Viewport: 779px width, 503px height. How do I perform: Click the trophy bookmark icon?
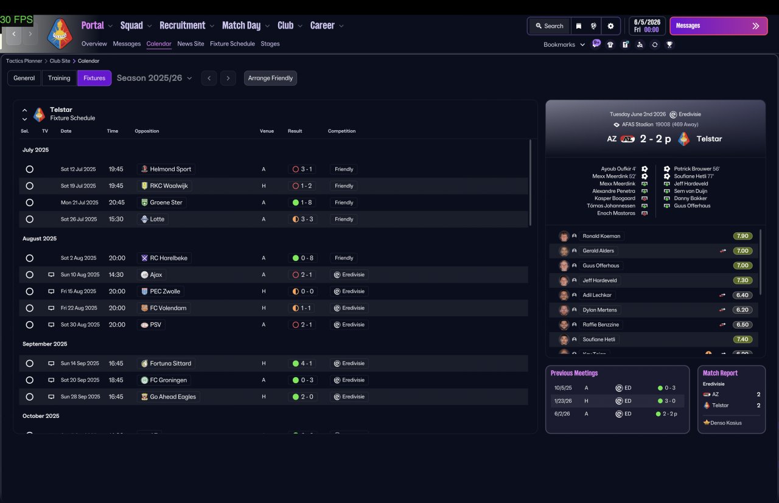tap(669, 44)
